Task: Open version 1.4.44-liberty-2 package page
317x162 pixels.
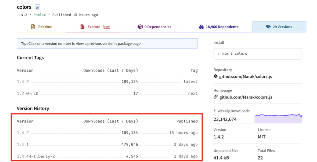Action: [x=36, y=156]
